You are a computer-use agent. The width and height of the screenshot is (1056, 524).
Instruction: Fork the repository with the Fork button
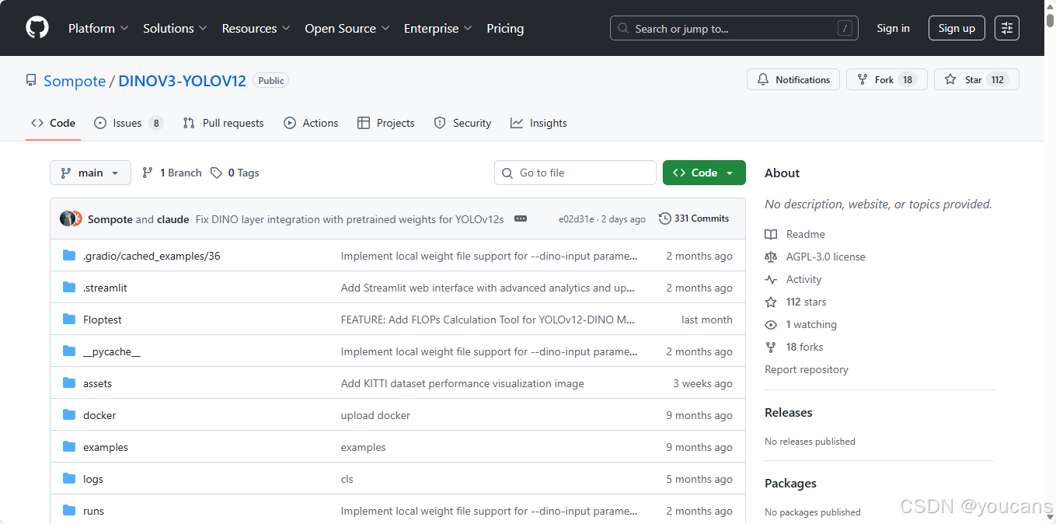pos(887,79)
